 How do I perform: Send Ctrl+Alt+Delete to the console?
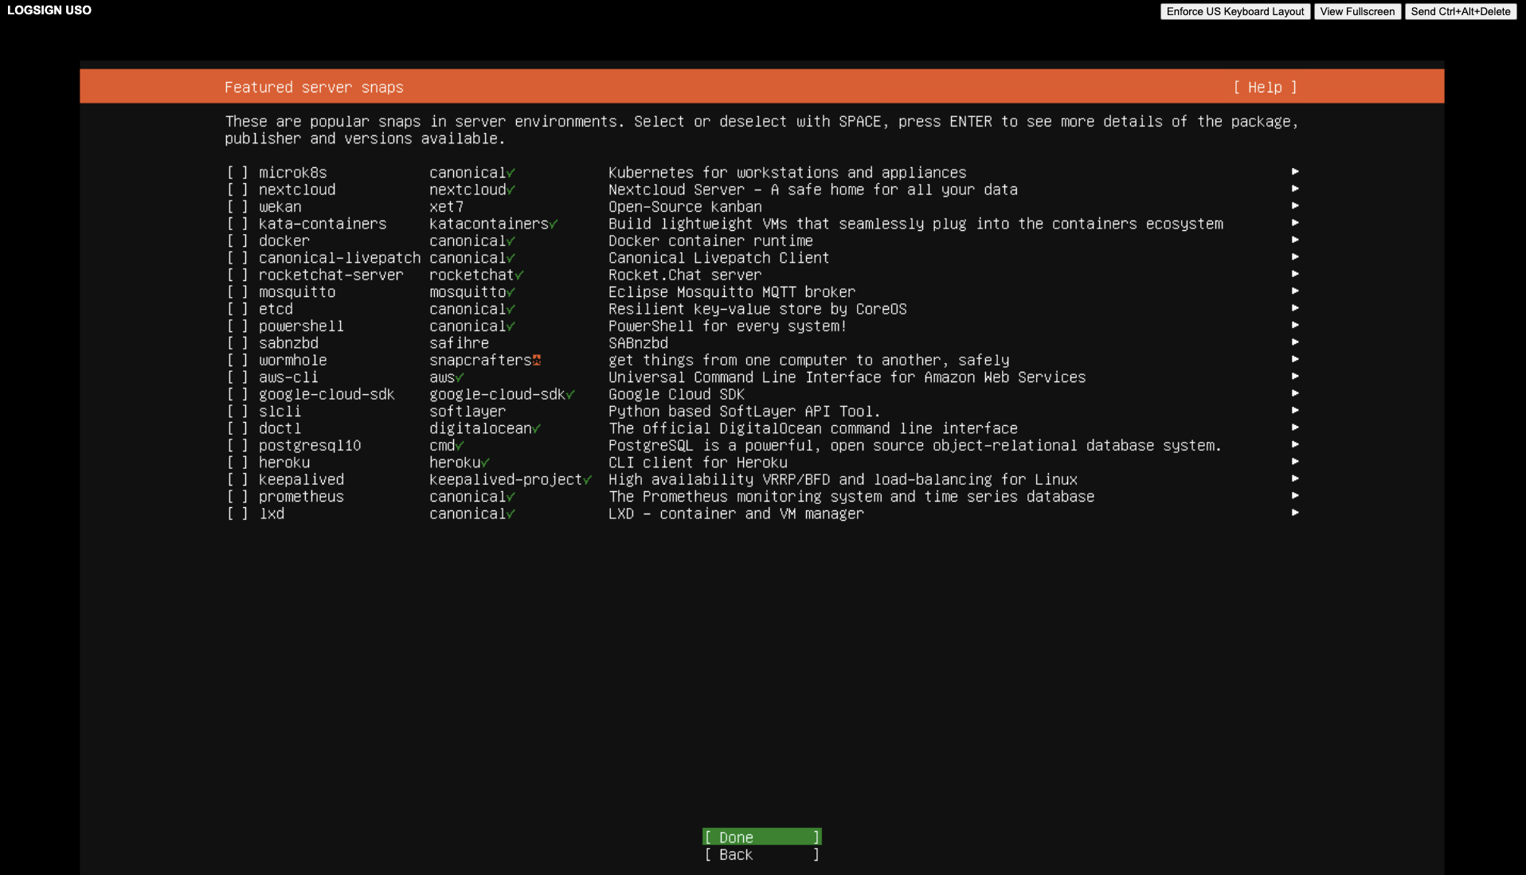coord(1460,11)
